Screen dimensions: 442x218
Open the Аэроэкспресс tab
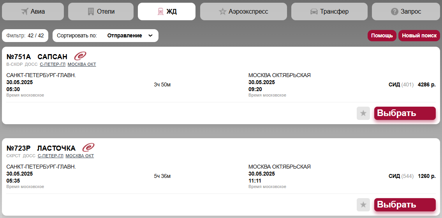click(x=243, y=11)
